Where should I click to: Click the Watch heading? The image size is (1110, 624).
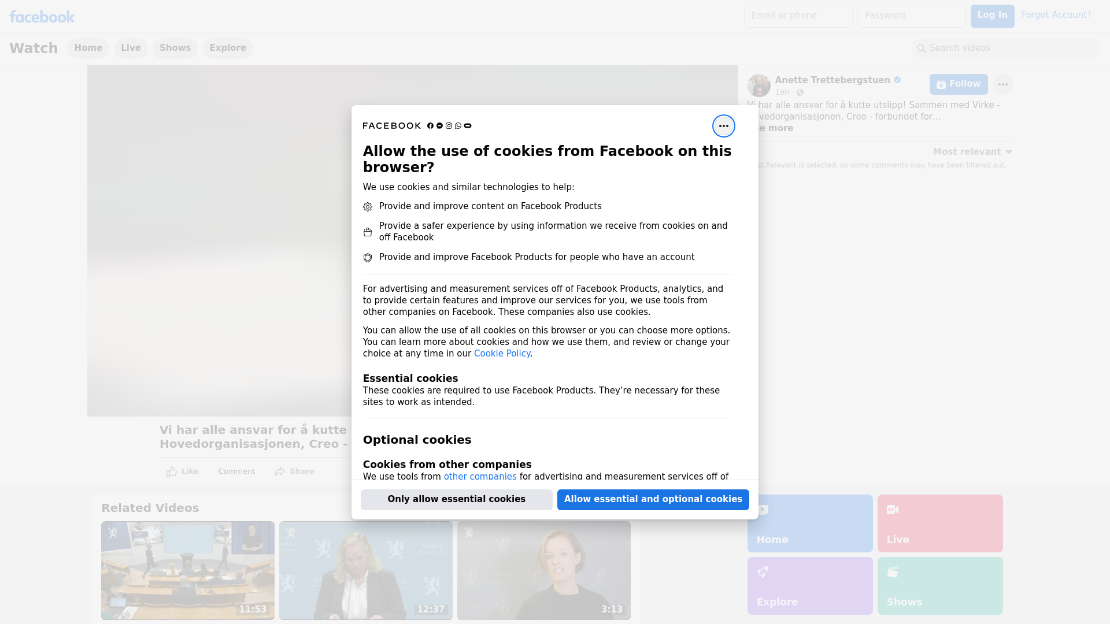coord(34,49)
